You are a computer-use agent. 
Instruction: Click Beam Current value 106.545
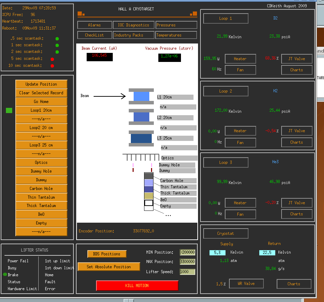coord(100,57)
